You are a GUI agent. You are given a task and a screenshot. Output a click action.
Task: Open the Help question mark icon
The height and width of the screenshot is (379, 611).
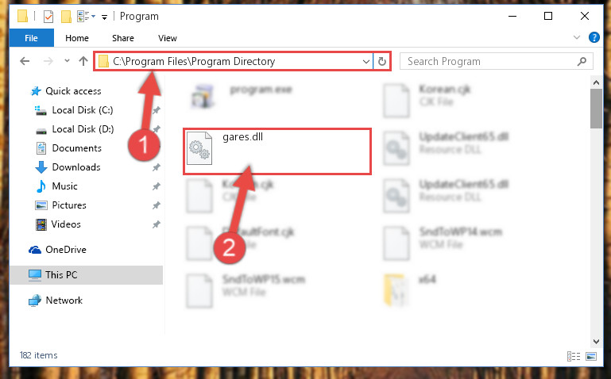(x=594, y=37)
